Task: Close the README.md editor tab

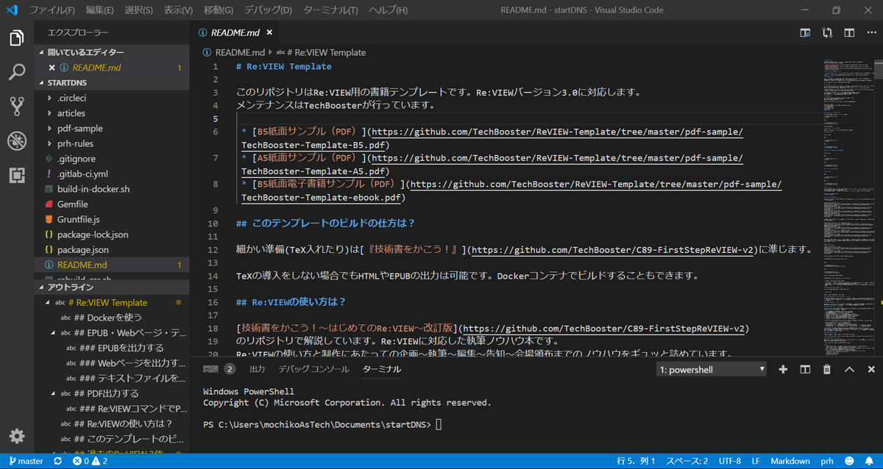Action: [x=269, y=32]
